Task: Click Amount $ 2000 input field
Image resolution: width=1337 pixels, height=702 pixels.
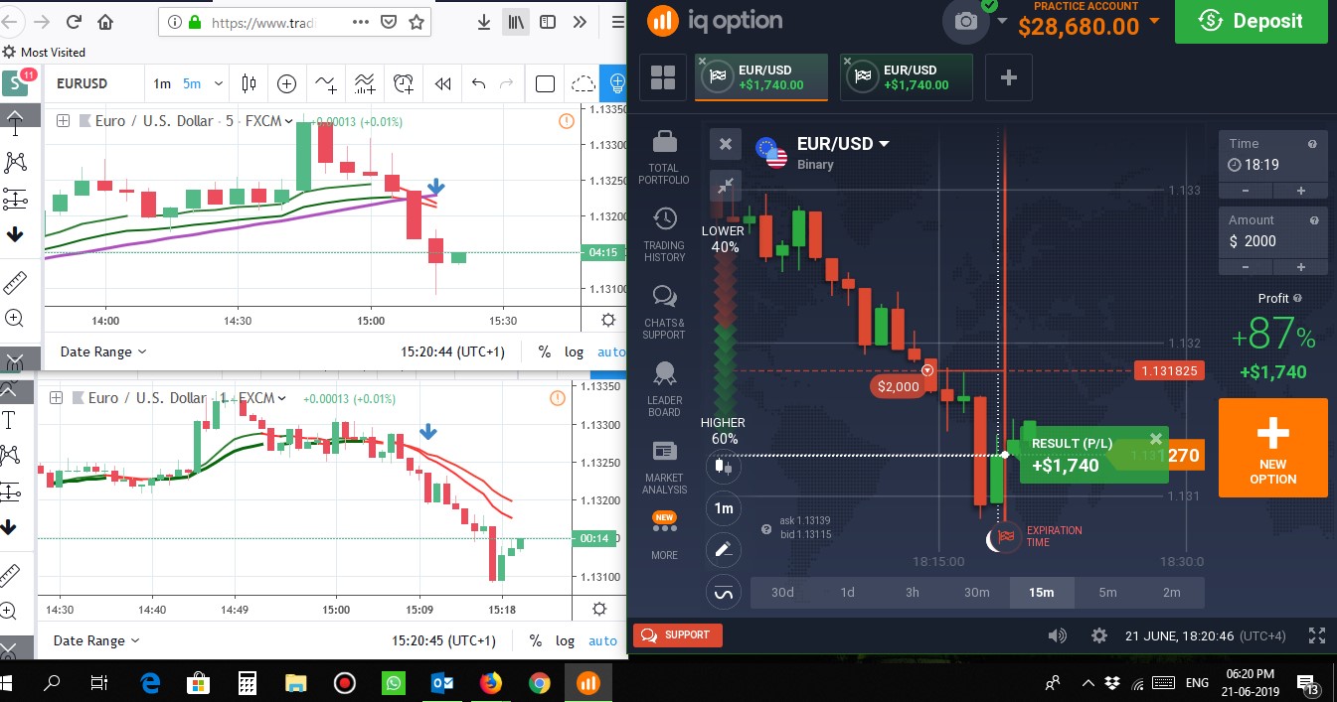Action: coord(1273,240)
